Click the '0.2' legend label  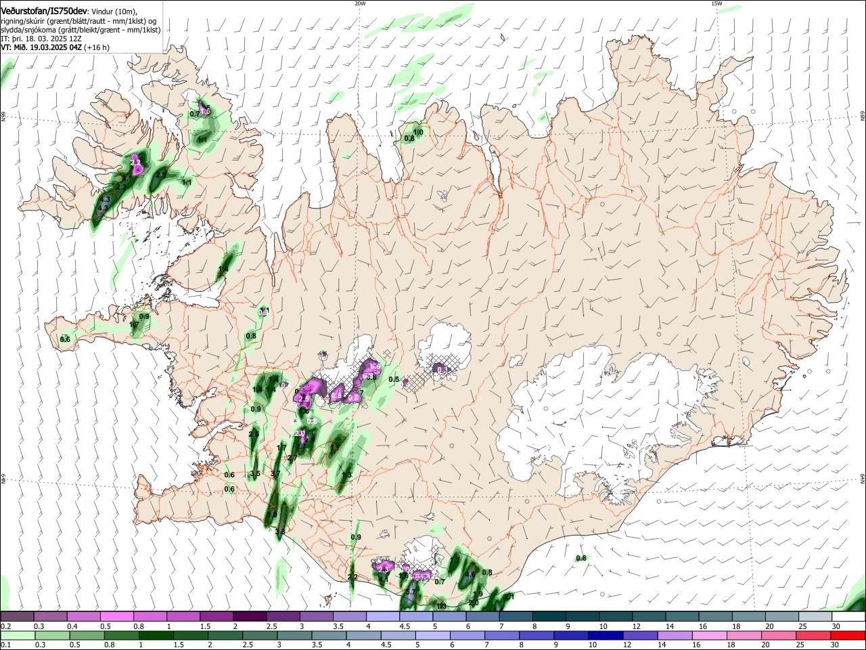tap(5, 626)
